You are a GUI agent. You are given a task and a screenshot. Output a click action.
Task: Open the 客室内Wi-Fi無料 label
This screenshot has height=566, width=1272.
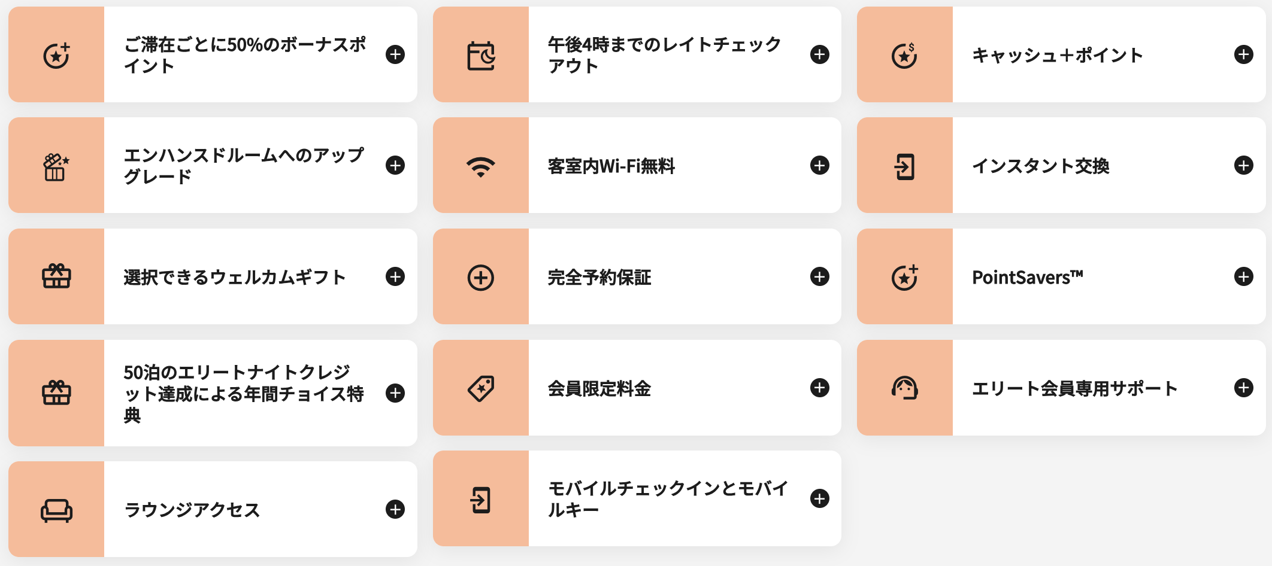point(611,166)
